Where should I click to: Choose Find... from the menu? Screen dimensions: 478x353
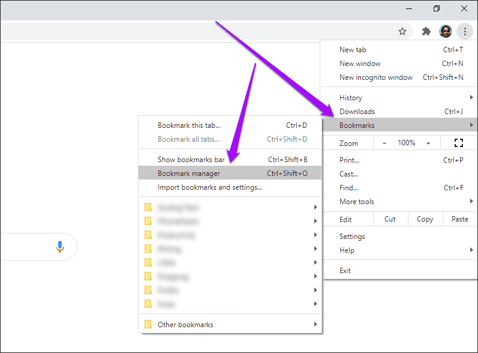tap(399, 188)
